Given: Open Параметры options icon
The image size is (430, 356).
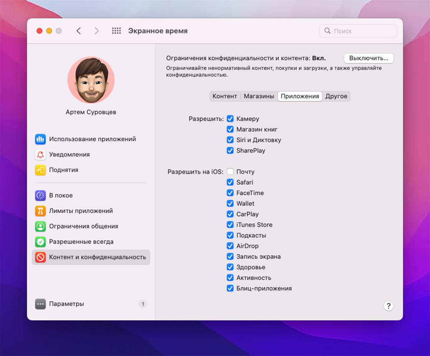Looking at the screenshot, I should pyautogui.click(x=40, y=304).
